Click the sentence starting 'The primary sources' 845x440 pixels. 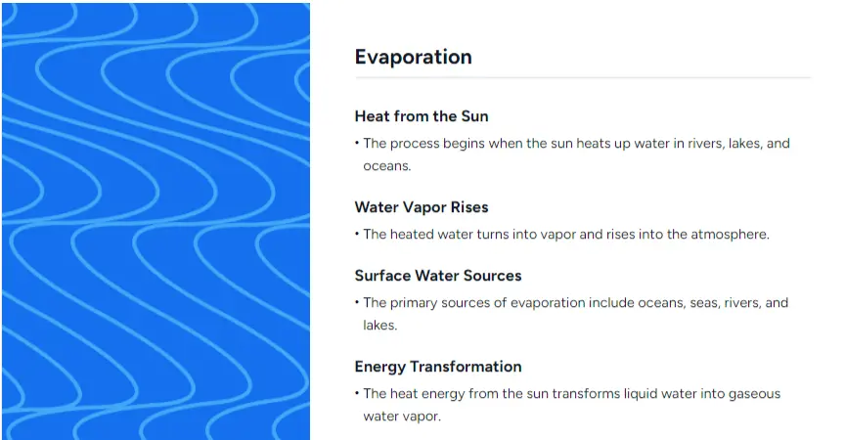click(575, 303)
